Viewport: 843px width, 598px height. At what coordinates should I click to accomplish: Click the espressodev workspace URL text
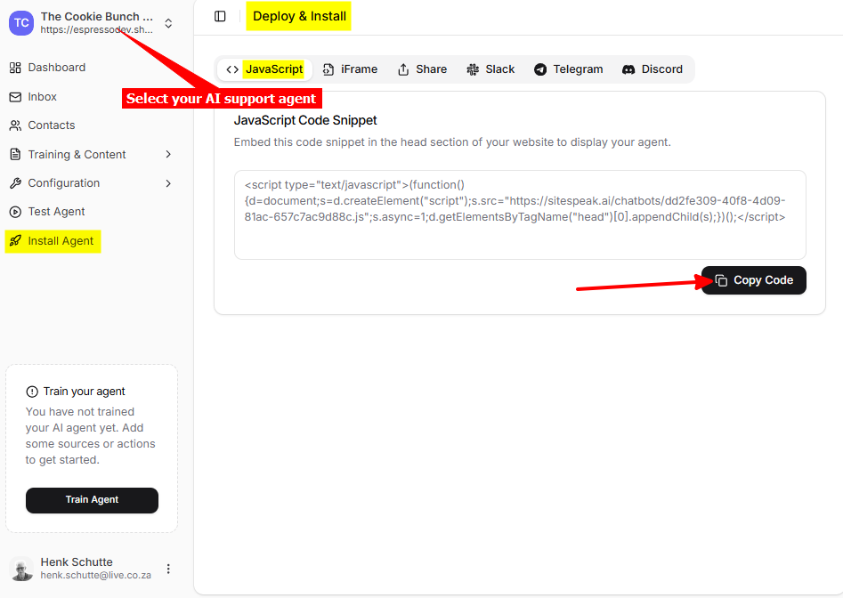coord(97,30)
